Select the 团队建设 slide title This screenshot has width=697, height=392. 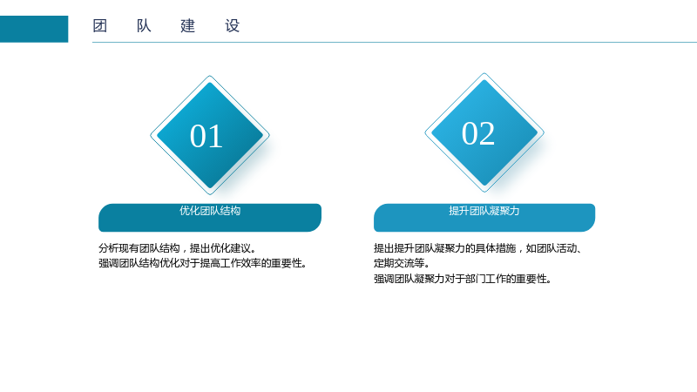(x=166, y=26)
